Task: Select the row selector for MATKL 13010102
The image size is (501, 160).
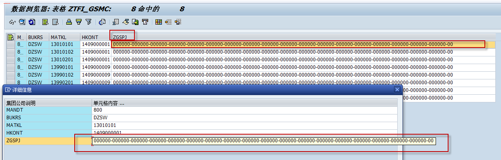Action: tap(11, 52)
